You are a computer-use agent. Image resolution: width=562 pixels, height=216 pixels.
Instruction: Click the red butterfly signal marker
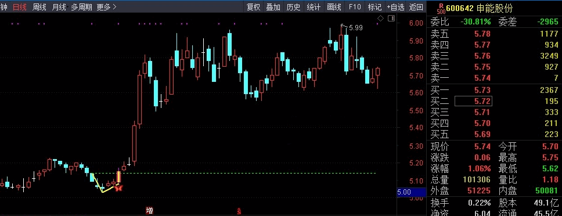pos(118,188)
